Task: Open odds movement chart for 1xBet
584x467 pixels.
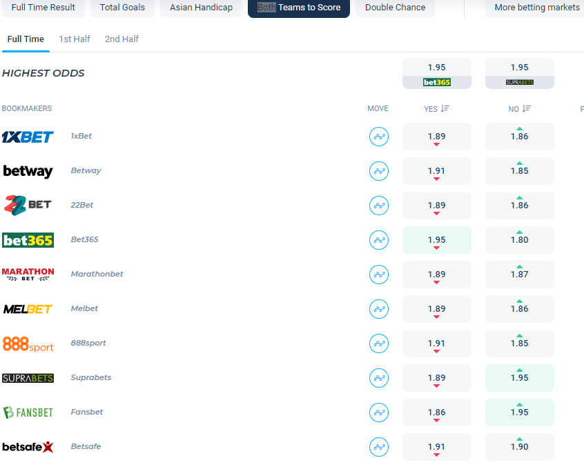Action: 378,137
